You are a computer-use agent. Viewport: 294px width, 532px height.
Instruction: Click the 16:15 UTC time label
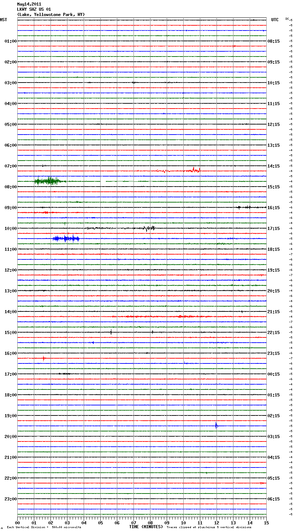(274, 208)
